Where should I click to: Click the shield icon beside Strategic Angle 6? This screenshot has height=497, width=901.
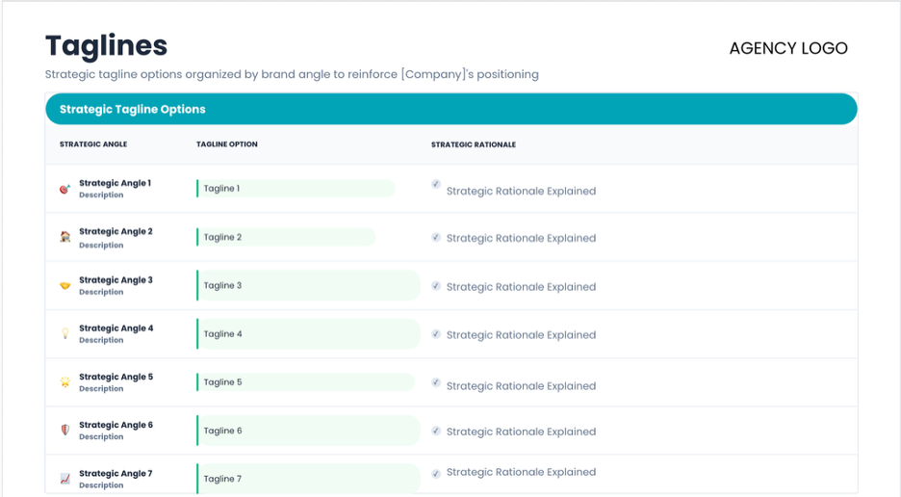64,430
